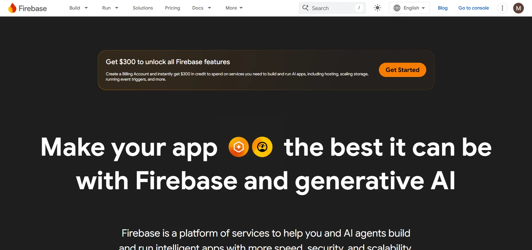Open the M account avatar
Viewport: 532px width, 250px height.
pyautogui.click(x=519, y=8)
